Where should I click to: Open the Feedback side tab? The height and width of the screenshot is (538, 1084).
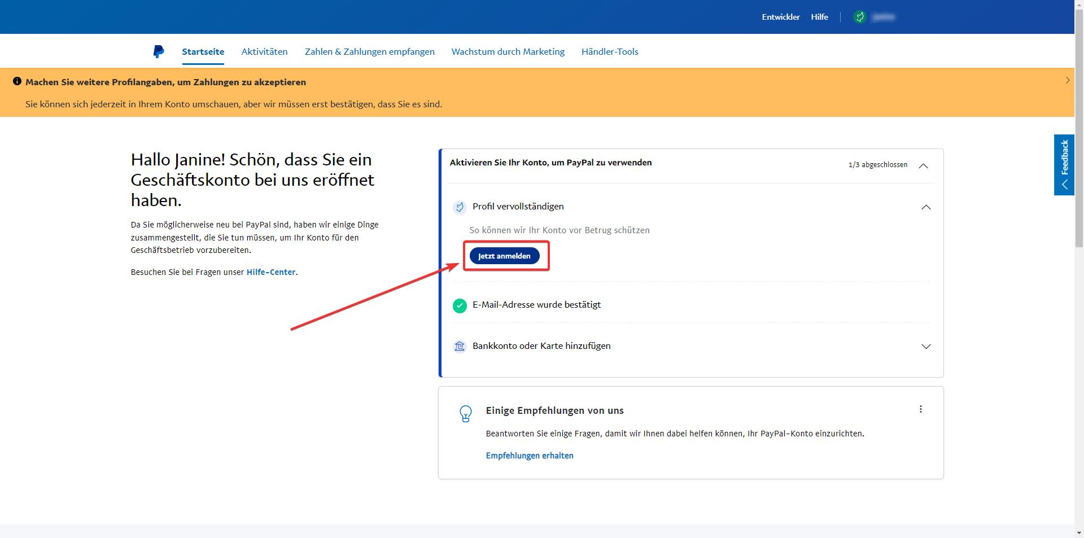coord(1064,165)
